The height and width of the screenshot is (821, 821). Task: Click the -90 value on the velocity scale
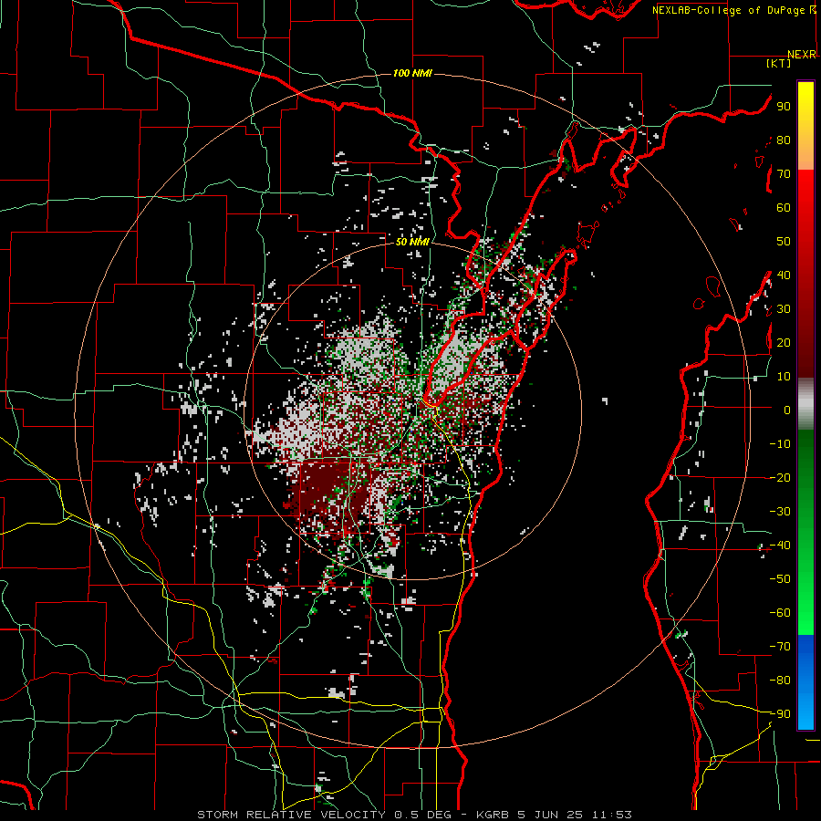point(780,714)
